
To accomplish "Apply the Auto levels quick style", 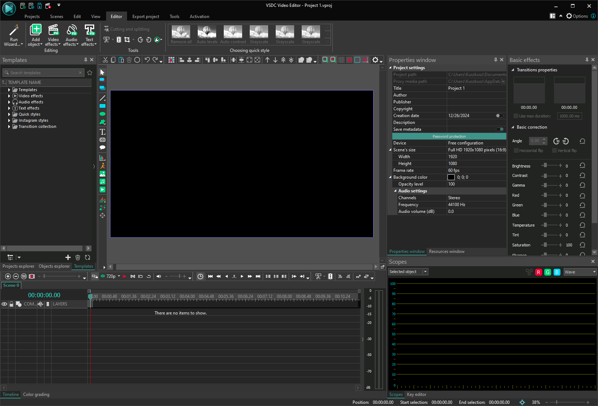I will [207, 35].
